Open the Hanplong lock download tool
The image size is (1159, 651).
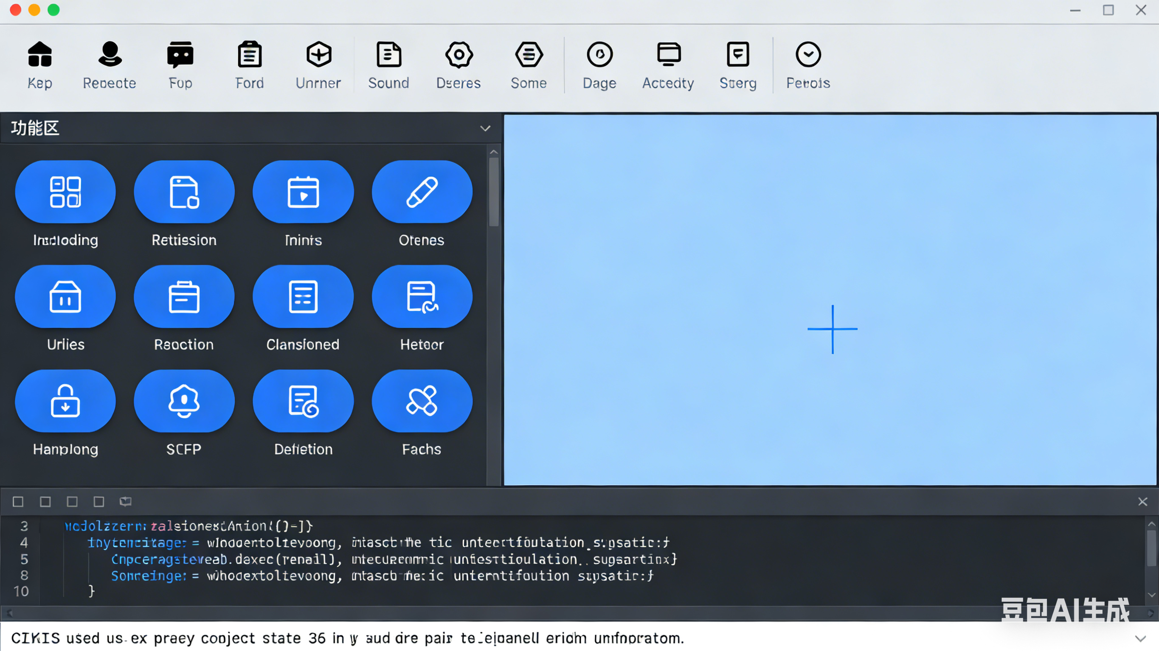(x=65, y=401)
